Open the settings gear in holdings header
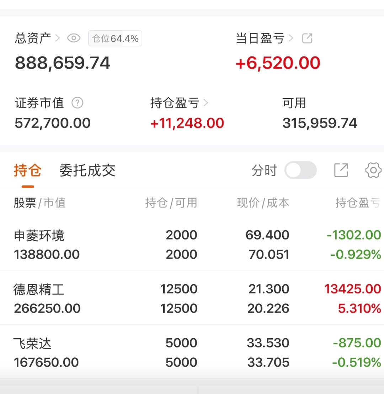Screen dimensions: 384x394 (x=373, y=171)
